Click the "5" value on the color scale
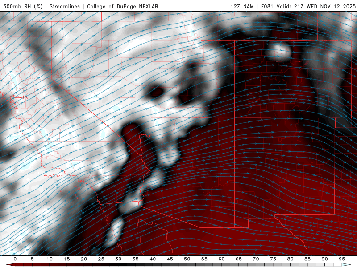The image size is (357, 267). click(x=32, y=259)
